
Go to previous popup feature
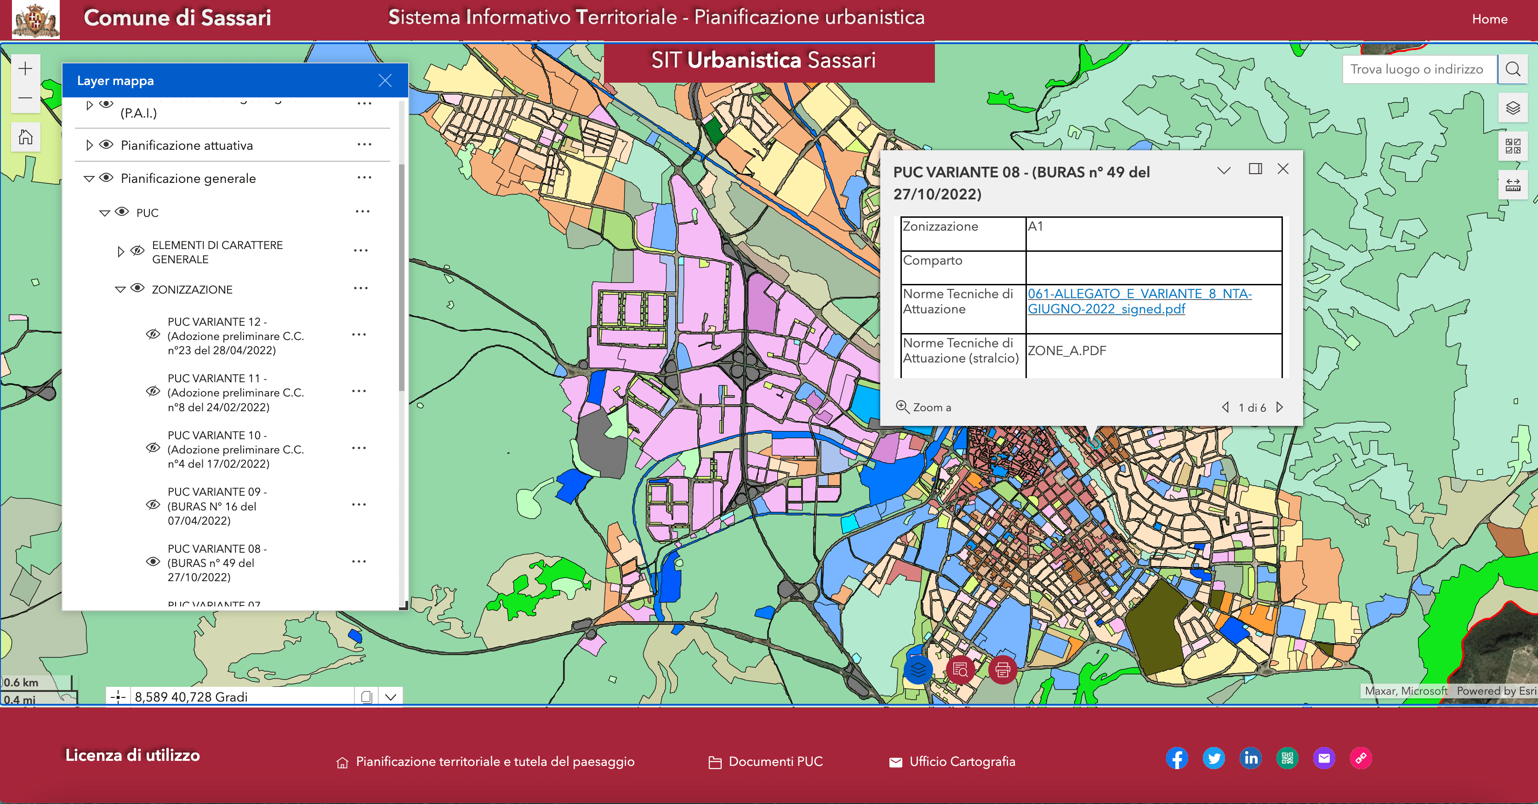(1225, 407)
